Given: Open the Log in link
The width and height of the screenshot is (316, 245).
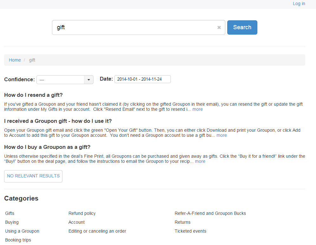Looking at the screenshot, I should click(x=299, y=3).
